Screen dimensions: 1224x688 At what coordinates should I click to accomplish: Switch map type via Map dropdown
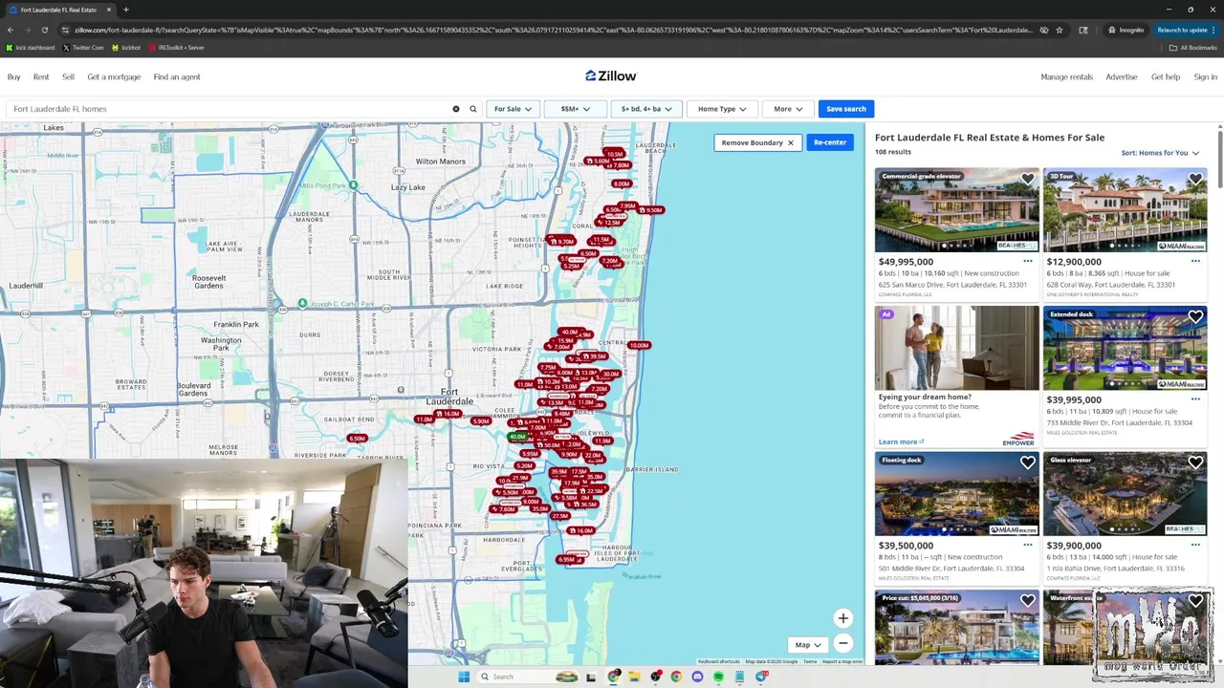(807, 645)
